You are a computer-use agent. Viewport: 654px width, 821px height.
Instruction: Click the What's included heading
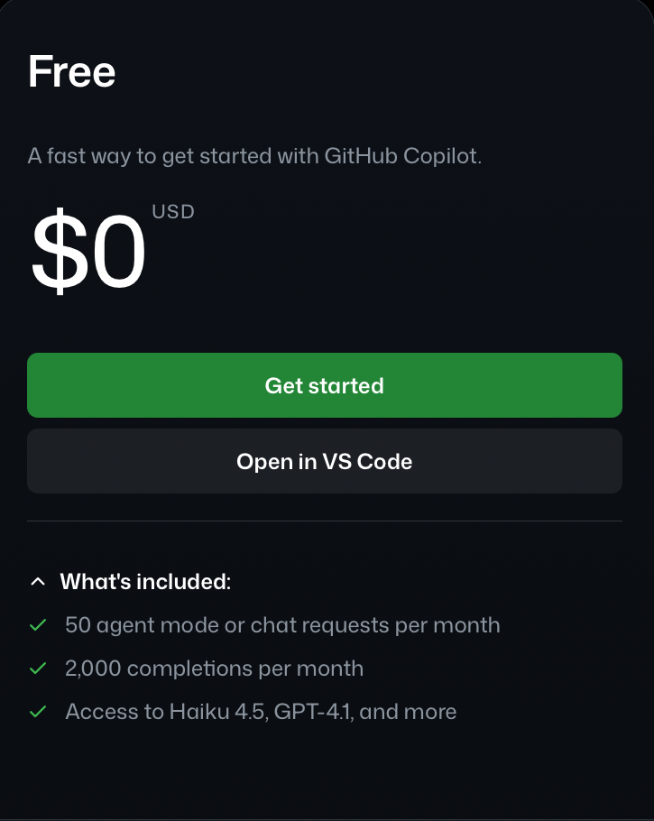[144, 581]
